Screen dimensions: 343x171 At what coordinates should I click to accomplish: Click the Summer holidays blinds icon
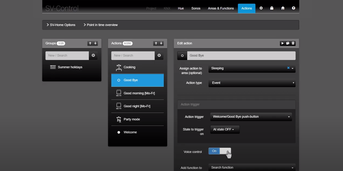[x=53, y=67]
